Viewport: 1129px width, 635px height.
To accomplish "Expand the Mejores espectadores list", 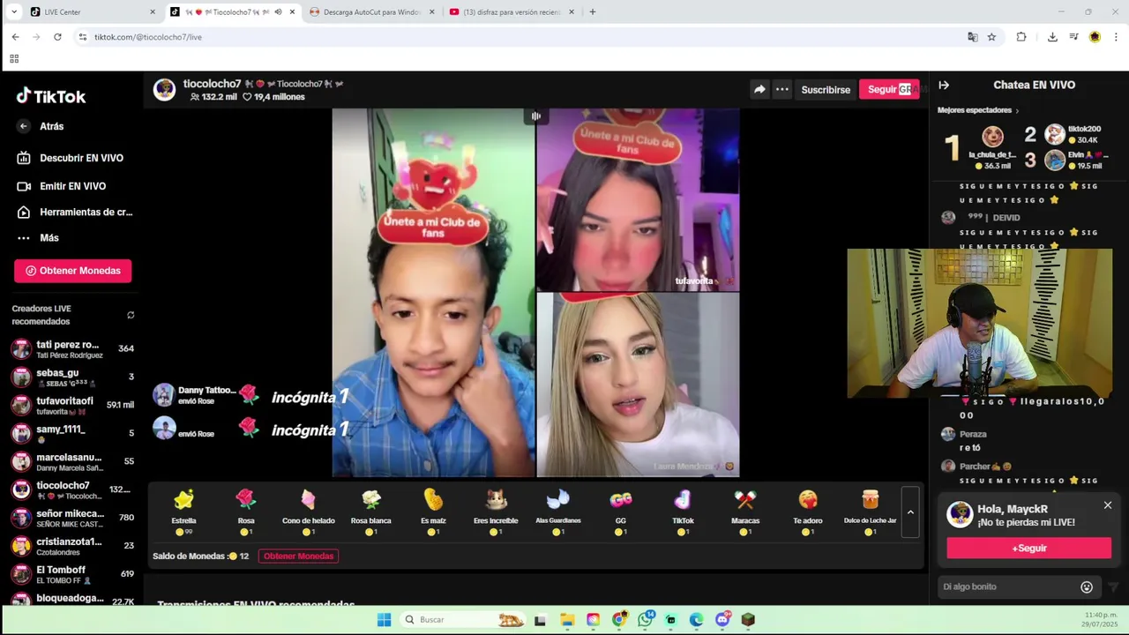I will 977,110.
